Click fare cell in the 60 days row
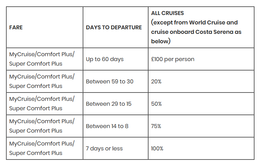This screenshot has height=164, width=259. pyautogui.click(x=45, y=59)
